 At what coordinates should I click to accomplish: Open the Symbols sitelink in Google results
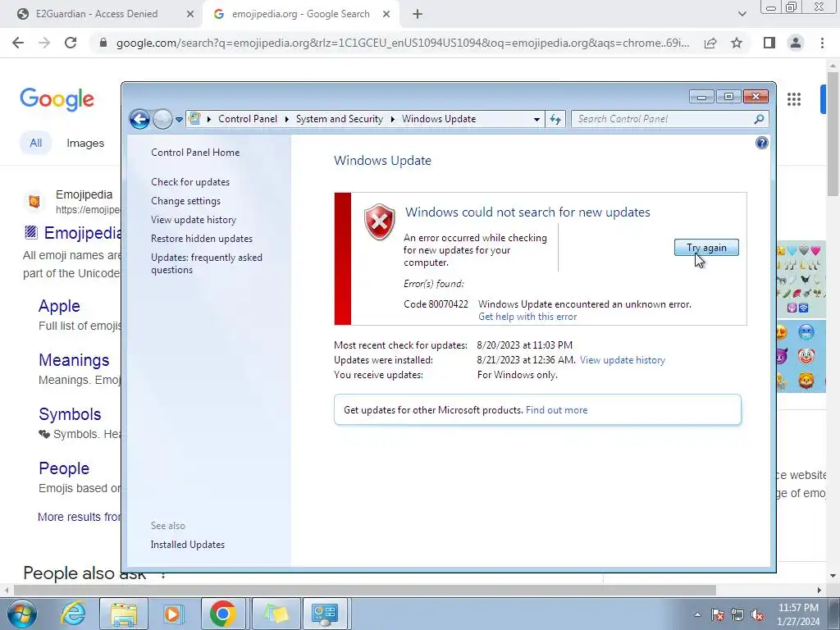pyautogui.click(x=70, y=414)
